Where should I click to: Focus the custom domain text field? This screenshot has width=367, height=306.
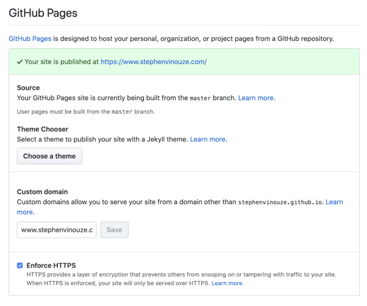(x=57, y=230)
